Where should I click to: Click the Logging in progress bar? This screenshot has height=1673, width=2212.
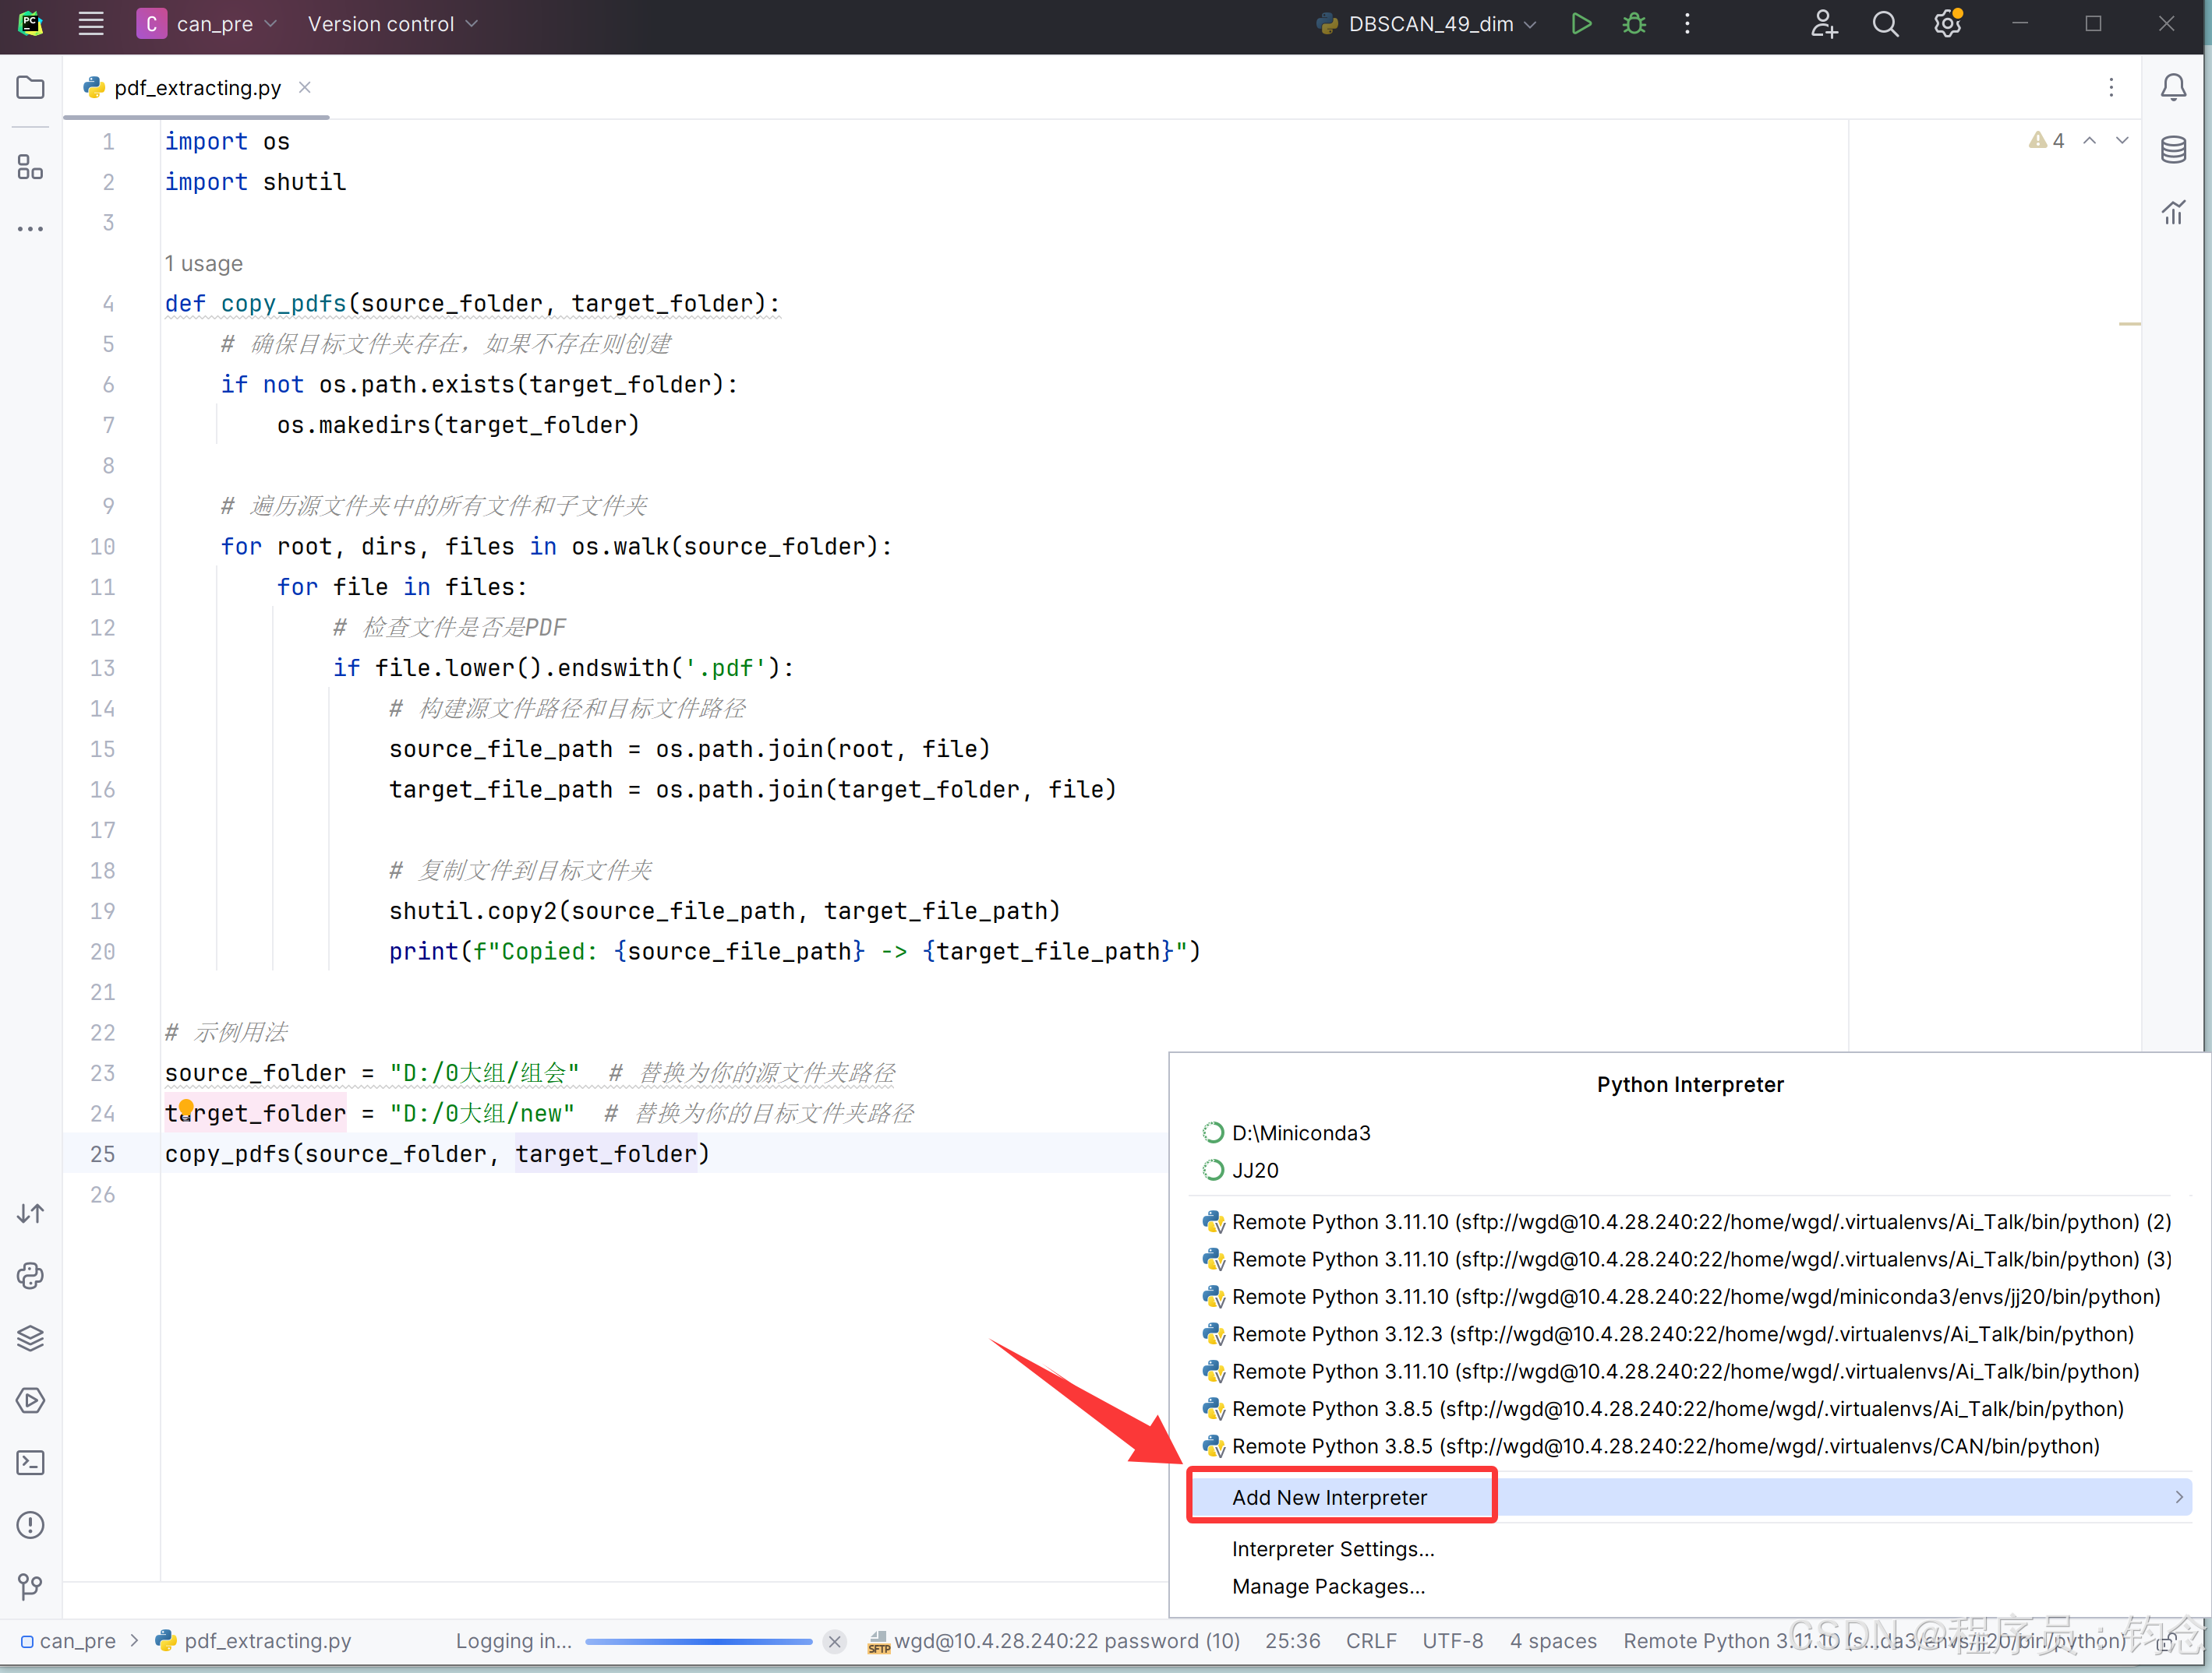tap(698, 1641)
